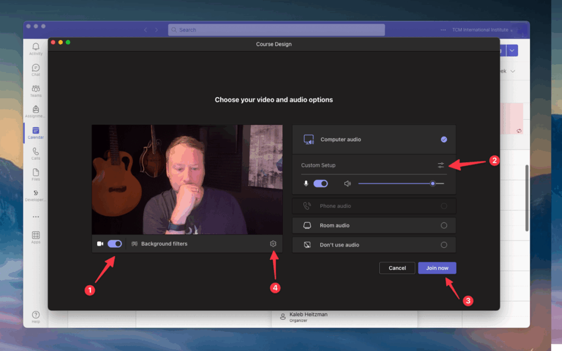Open video device settings gear icon

pyautogui.click(x=273, y=244)
